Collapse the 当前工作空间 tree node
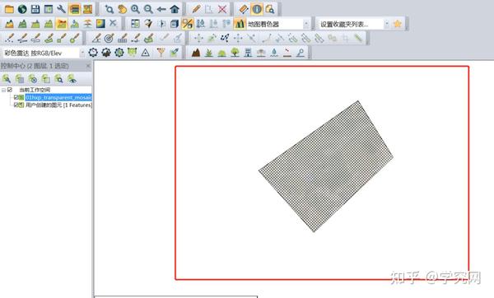This screenshot has height=298, width=494. (3, 90)
